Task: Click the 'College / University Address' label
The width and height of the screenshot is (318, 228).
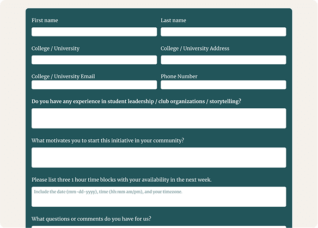Action: 195,48
